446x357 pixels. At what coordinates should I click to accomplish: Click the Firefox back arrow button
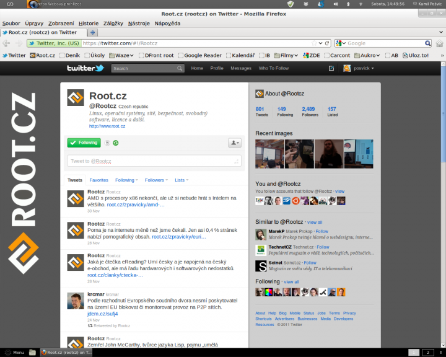tap(6, 43)
